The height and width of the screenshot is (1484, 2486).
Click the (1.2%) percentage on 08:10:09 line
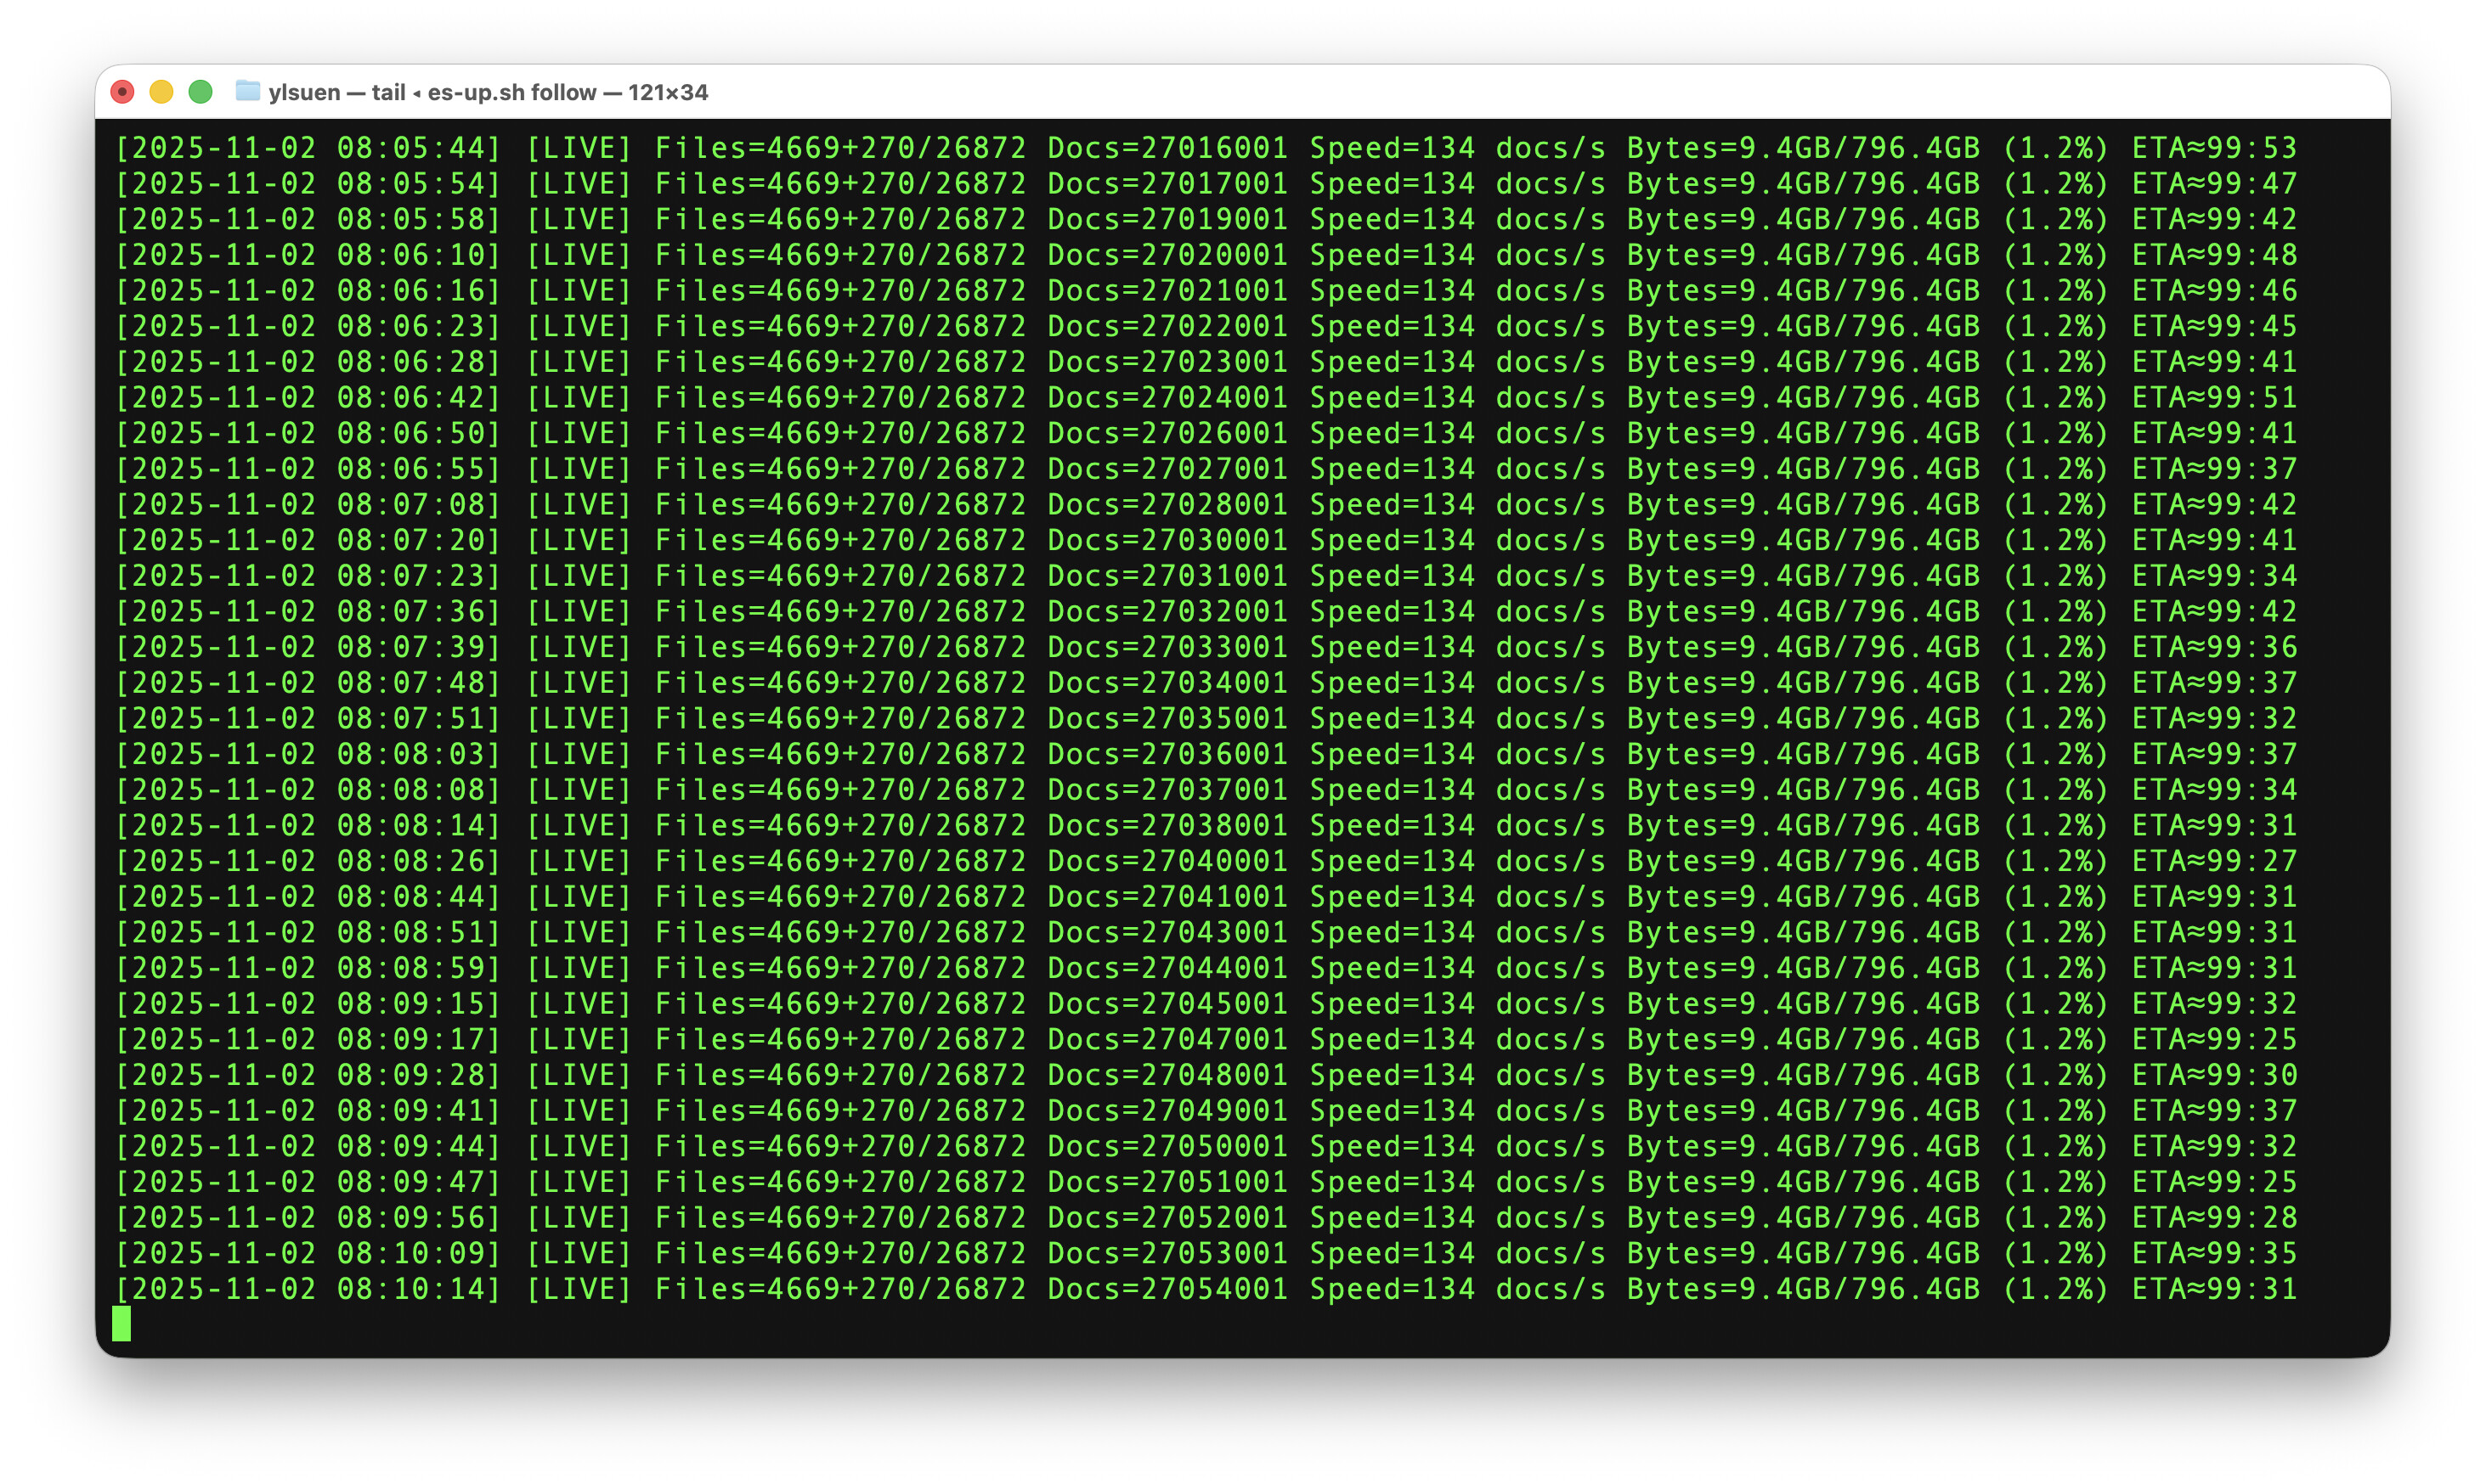[2055, 1253]
